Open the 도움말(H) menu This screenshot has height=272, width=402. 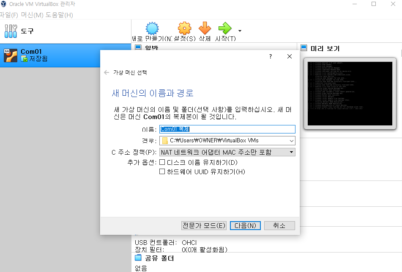click(59, 15)
